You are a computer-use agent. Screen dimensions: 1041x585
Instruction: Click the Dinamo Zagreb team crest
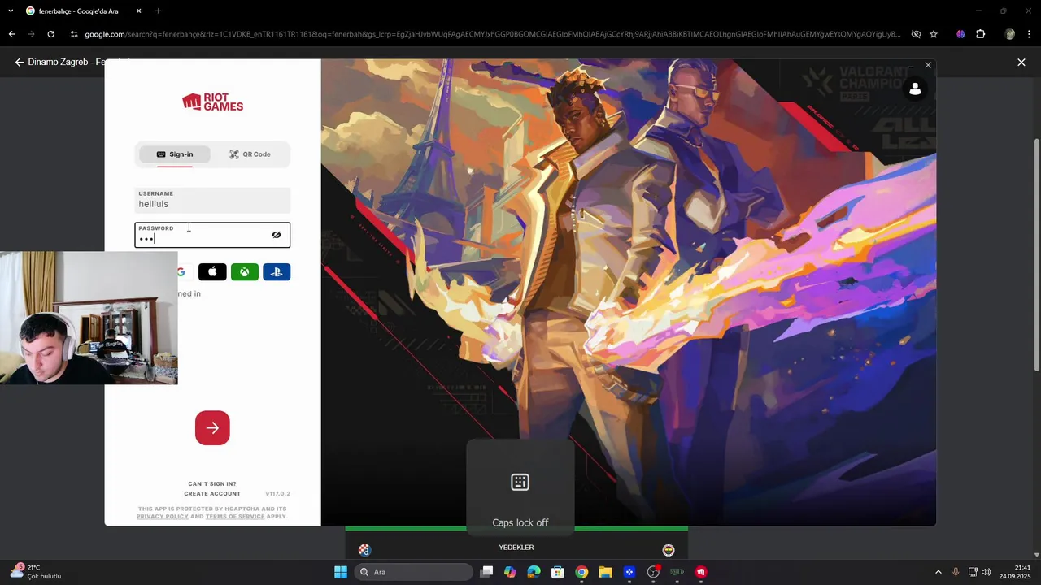tap(364, 550)
